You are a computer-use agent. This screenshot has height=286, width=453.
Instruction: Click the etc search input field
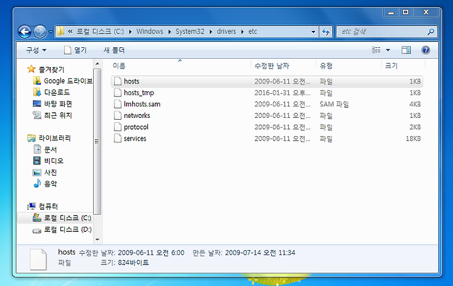point(382,31)
